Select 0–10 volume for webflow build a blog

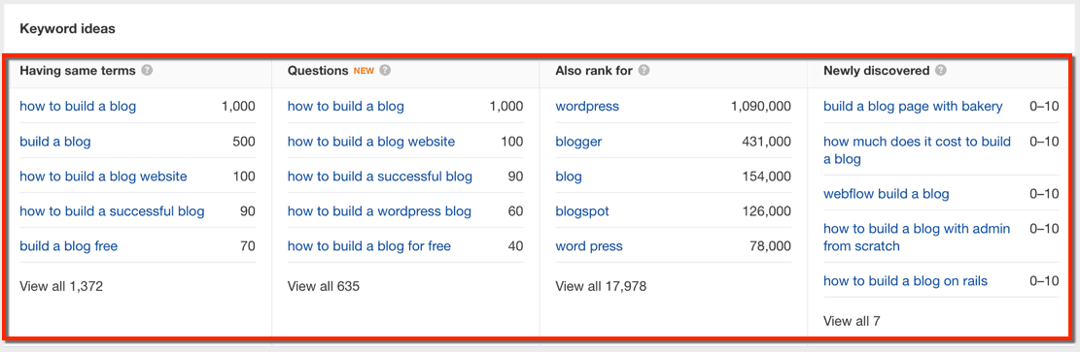tap(1044, 194)
